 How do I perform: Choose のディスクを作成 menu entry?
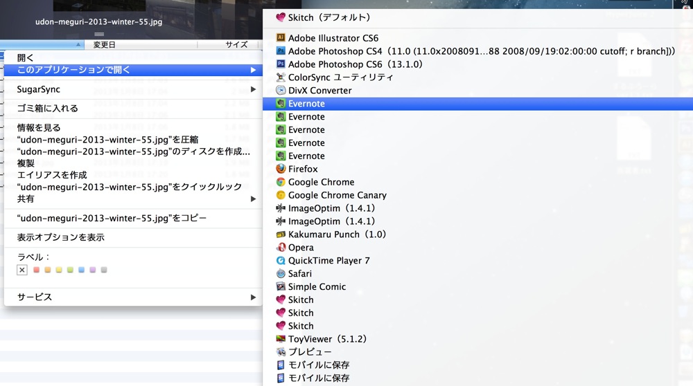tap(134, 151)
